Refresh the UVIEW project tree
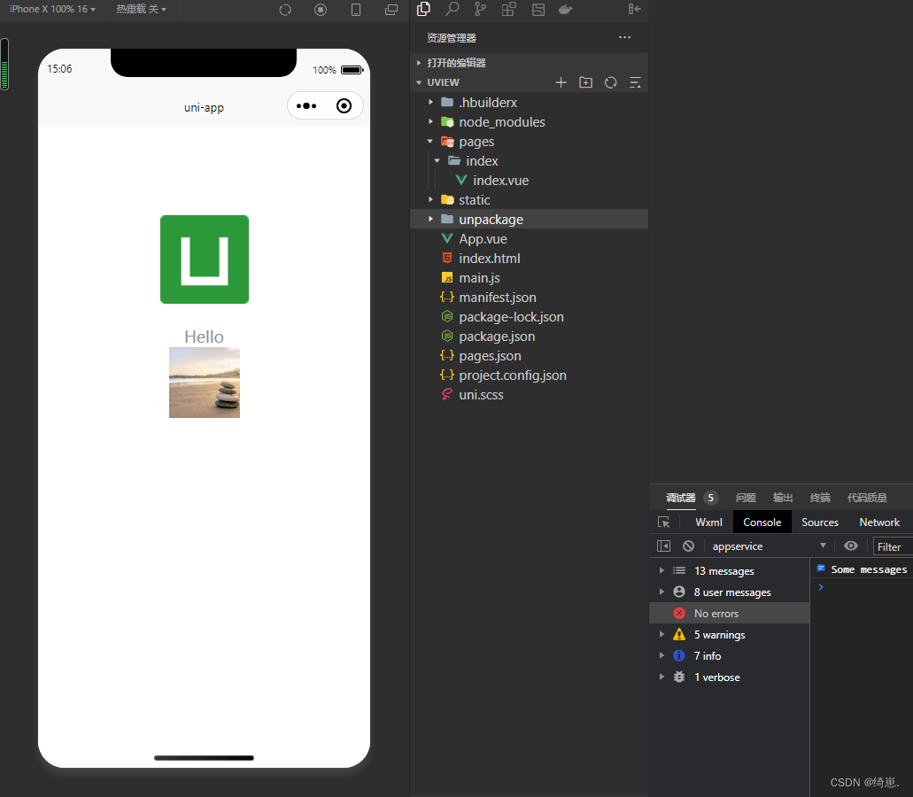Screen dimensions: 913x797 click(x=610, y=82)
